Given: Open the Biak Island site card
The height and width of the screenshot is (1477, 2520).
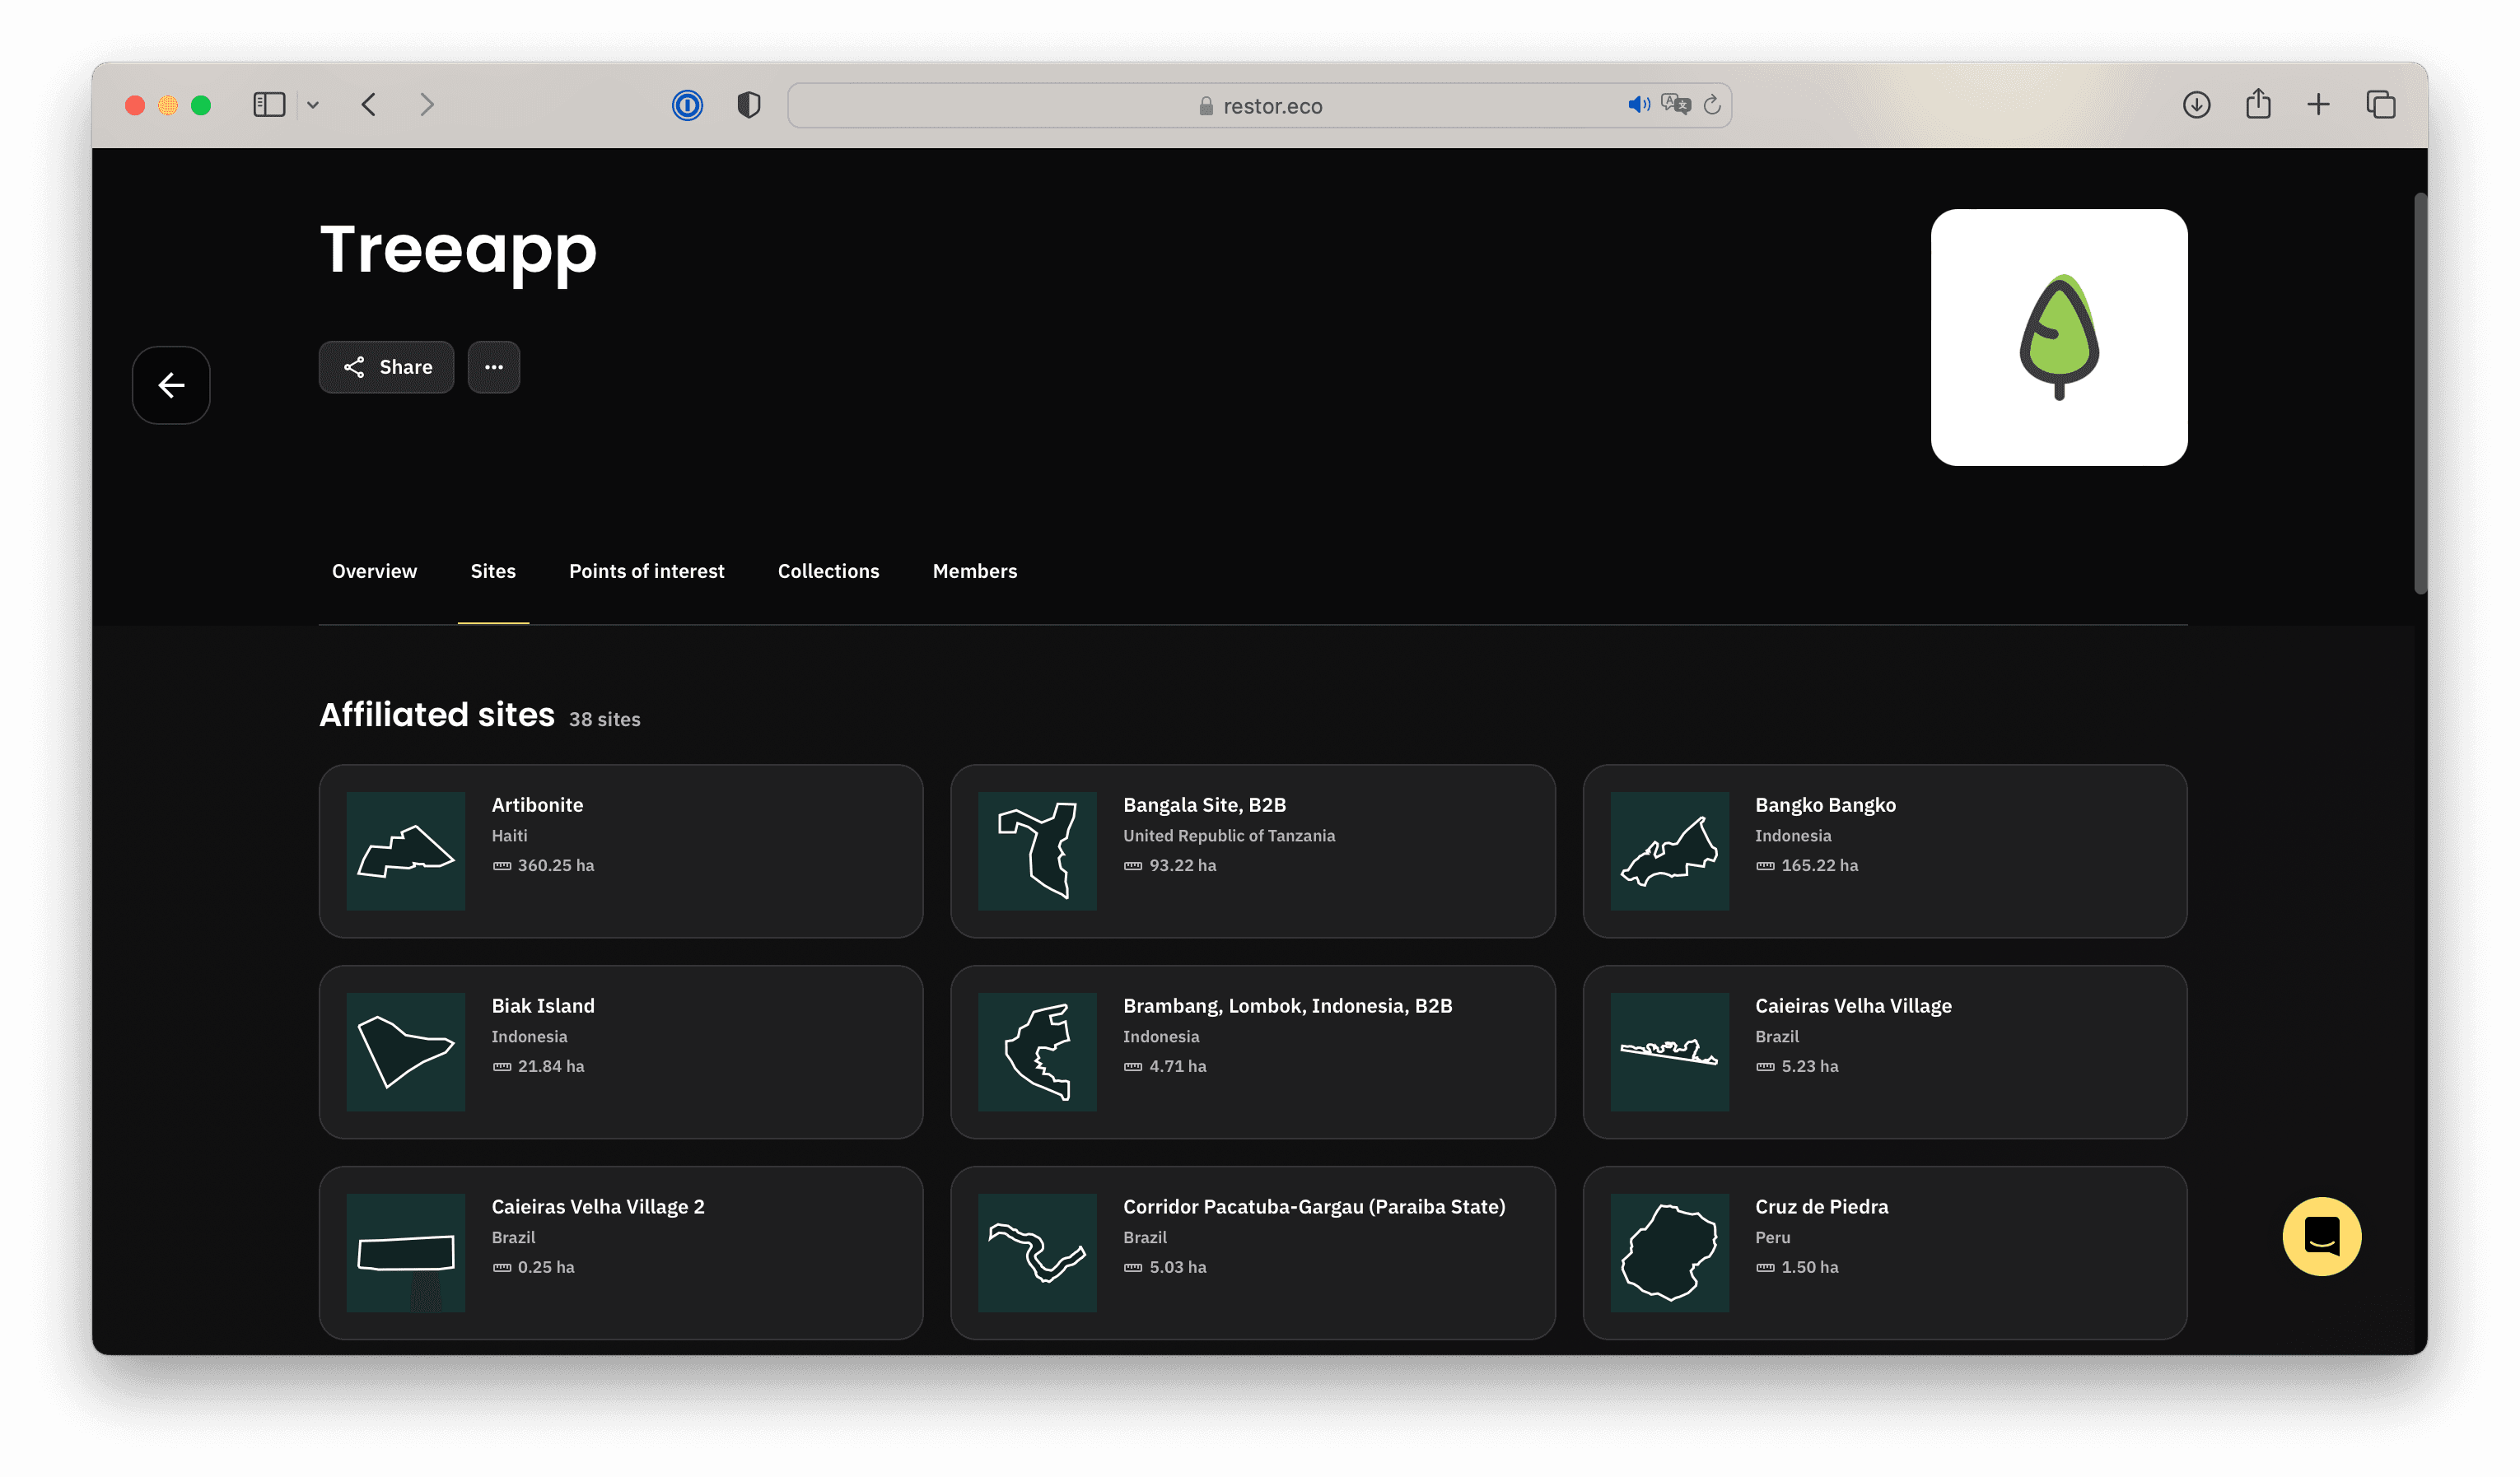Looking at the screenshot, I should [x=621, y=1052].
